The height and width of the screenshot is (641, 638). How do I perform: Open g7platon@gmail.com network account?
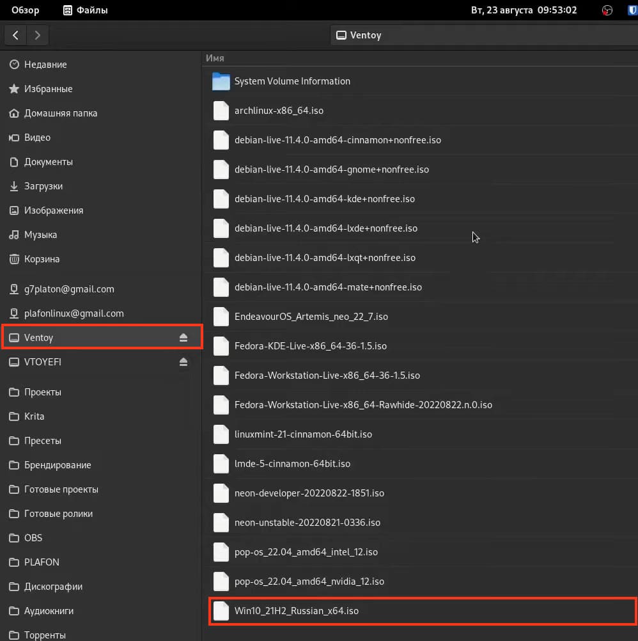coord(69,289)
